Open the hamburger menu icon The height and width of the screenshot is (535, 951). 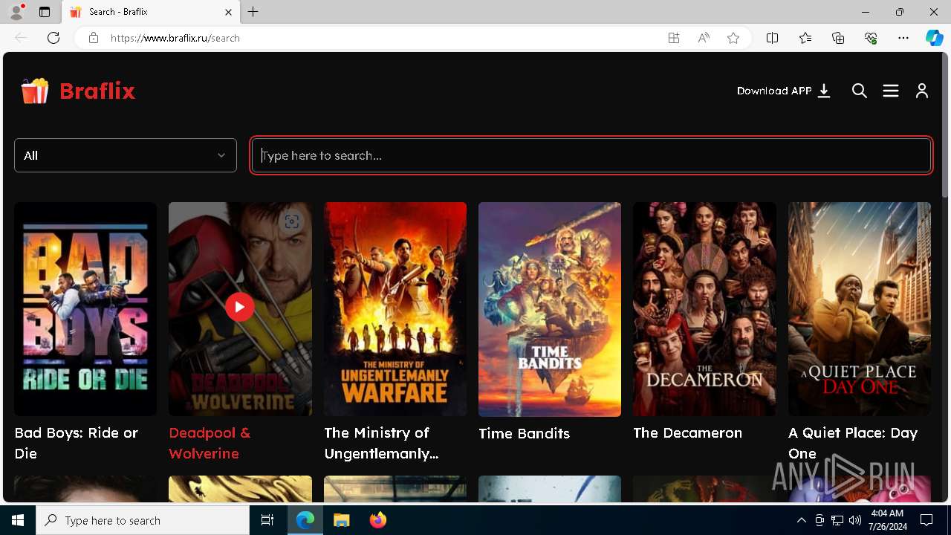(891, 91)
